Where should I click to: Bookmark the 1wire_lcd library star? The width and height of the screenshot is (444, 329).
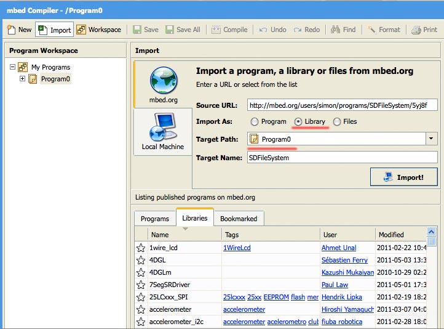141,248
